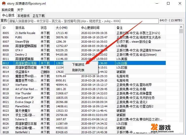Select the EverQuest F2P row
186x135 pixels.
[x=84, y=98]
